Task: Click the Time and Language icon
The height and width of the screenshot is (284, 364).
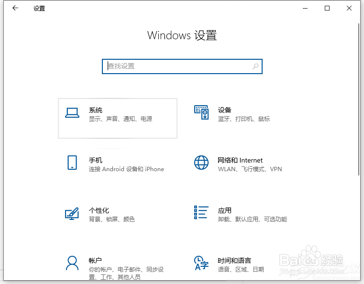Action: (x=201, y=263)
